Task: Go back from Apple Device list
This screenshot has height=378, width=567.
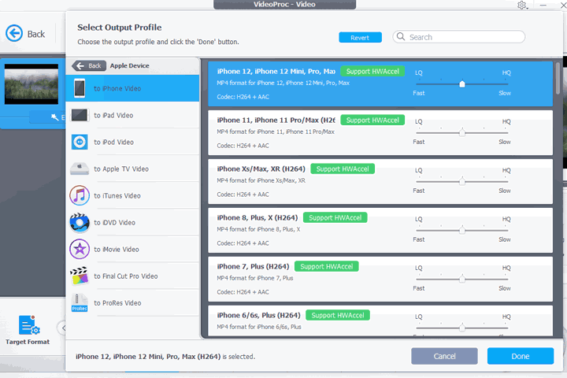Action: click(x=88, y=66)
